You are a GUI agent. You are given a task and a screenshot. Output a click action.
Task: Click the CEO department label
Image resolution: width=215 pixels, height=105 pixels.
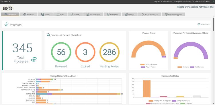[x=34, y=92]
